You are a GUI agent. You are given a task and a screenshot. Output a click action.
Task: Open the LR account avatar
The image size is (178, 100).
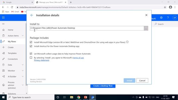pos(175,18)
